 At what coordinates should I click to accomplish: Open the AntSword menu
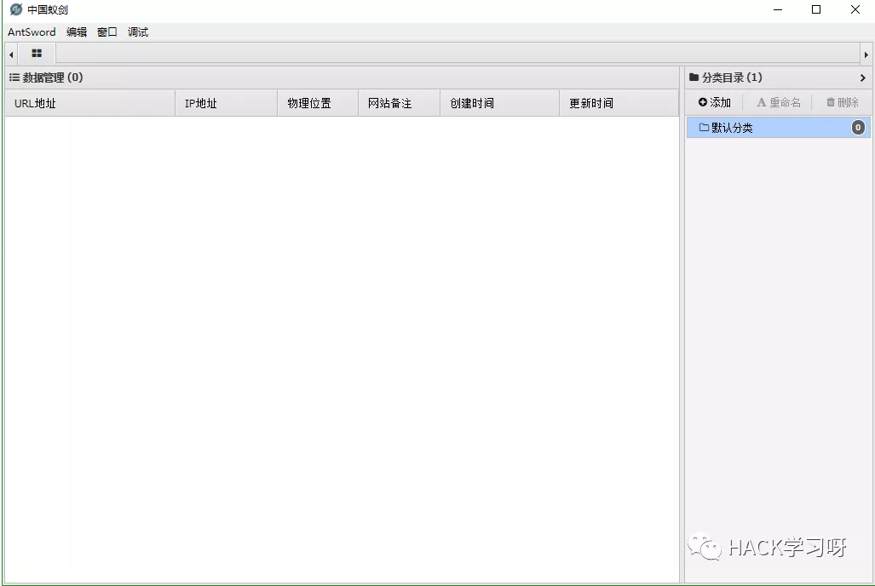[31, 32]
